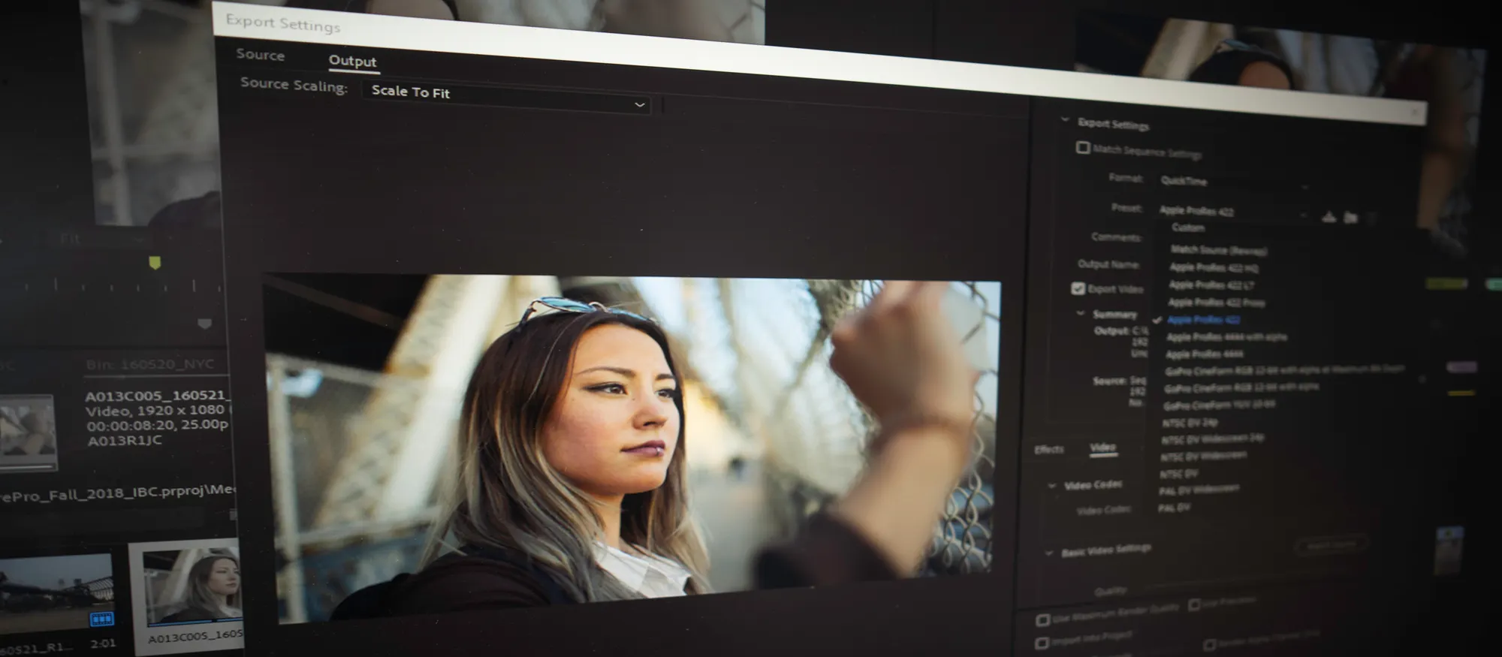1502x657 pixels.
Task: Click the blue badge icon on the 2:01 clip
Action: click(101, 619)
